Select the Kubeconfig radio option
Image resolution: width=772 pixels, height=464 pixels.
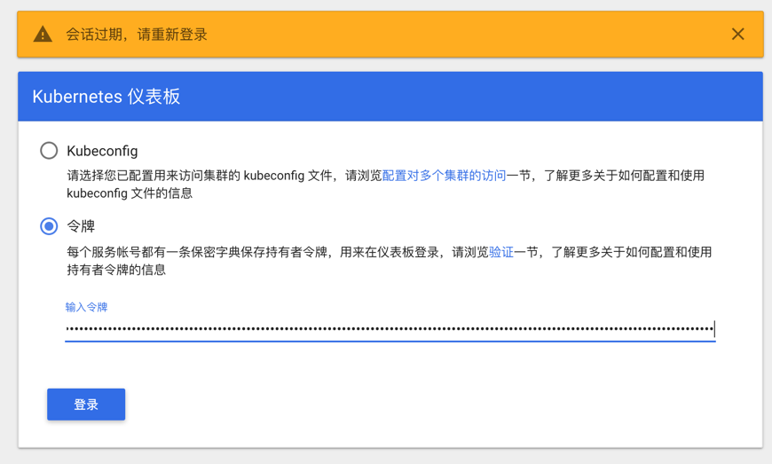[49, 151]
